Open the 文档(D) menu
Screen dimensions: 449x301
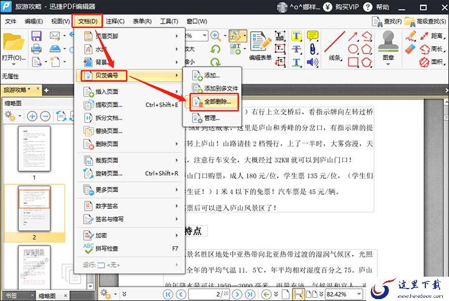(x=87, y=21)
